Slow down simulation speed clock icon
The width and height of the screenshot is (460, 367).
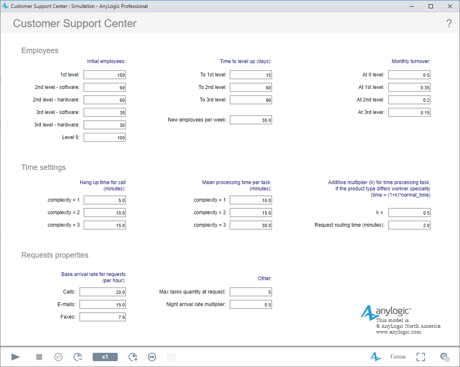(78, 357)
